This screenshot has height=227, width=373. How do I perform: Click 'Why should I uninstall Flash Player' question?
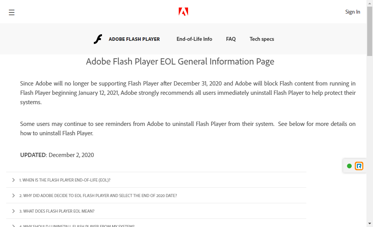77,225
